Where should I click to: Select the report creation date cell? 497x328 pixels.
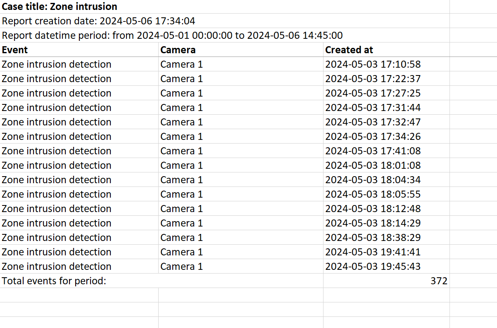(98, 21)
